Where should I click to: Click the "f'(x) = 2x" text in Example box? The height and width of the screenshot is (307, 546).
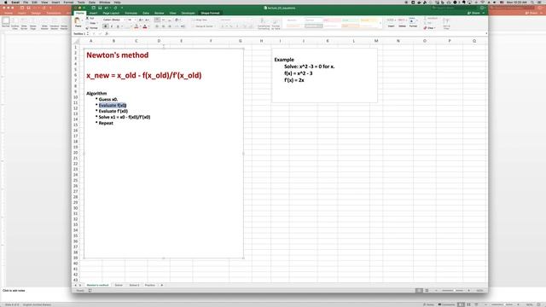294,80
